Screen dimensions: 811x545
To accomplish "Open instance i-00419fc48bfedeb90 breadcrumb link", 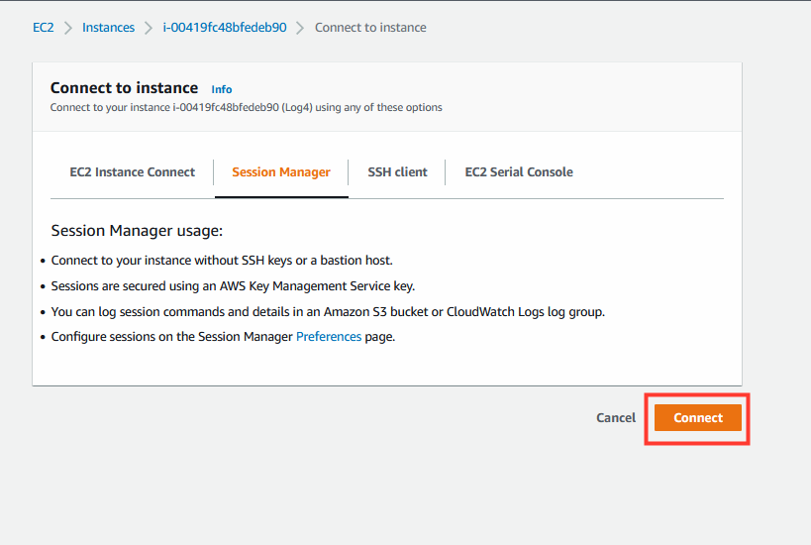I will coord(225,28).
